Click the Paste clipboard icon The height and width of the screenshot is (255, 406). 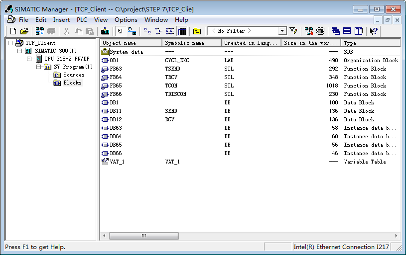click(x=89, y=31)
